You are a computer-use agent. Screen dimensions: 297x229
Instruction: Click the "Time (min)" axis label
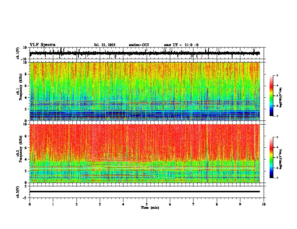click(150, 208)
